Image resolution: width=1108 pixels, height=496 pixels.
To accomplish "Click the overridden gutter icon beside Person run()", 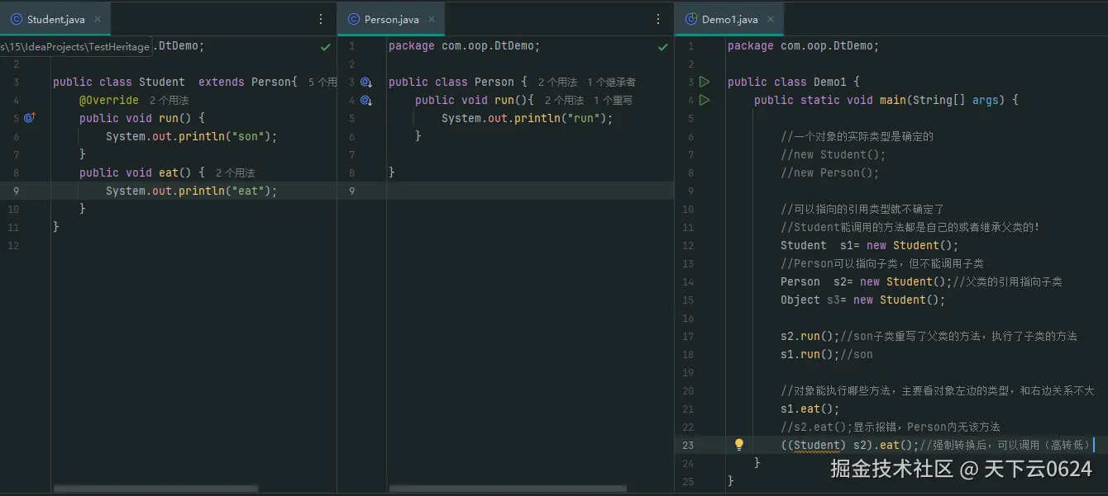I will click(x=366, y=101).
